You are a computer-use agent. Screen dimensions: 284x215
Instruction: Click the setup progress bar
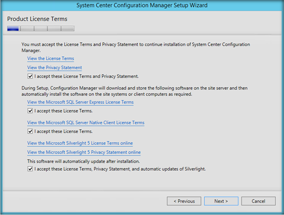(41, 28)
